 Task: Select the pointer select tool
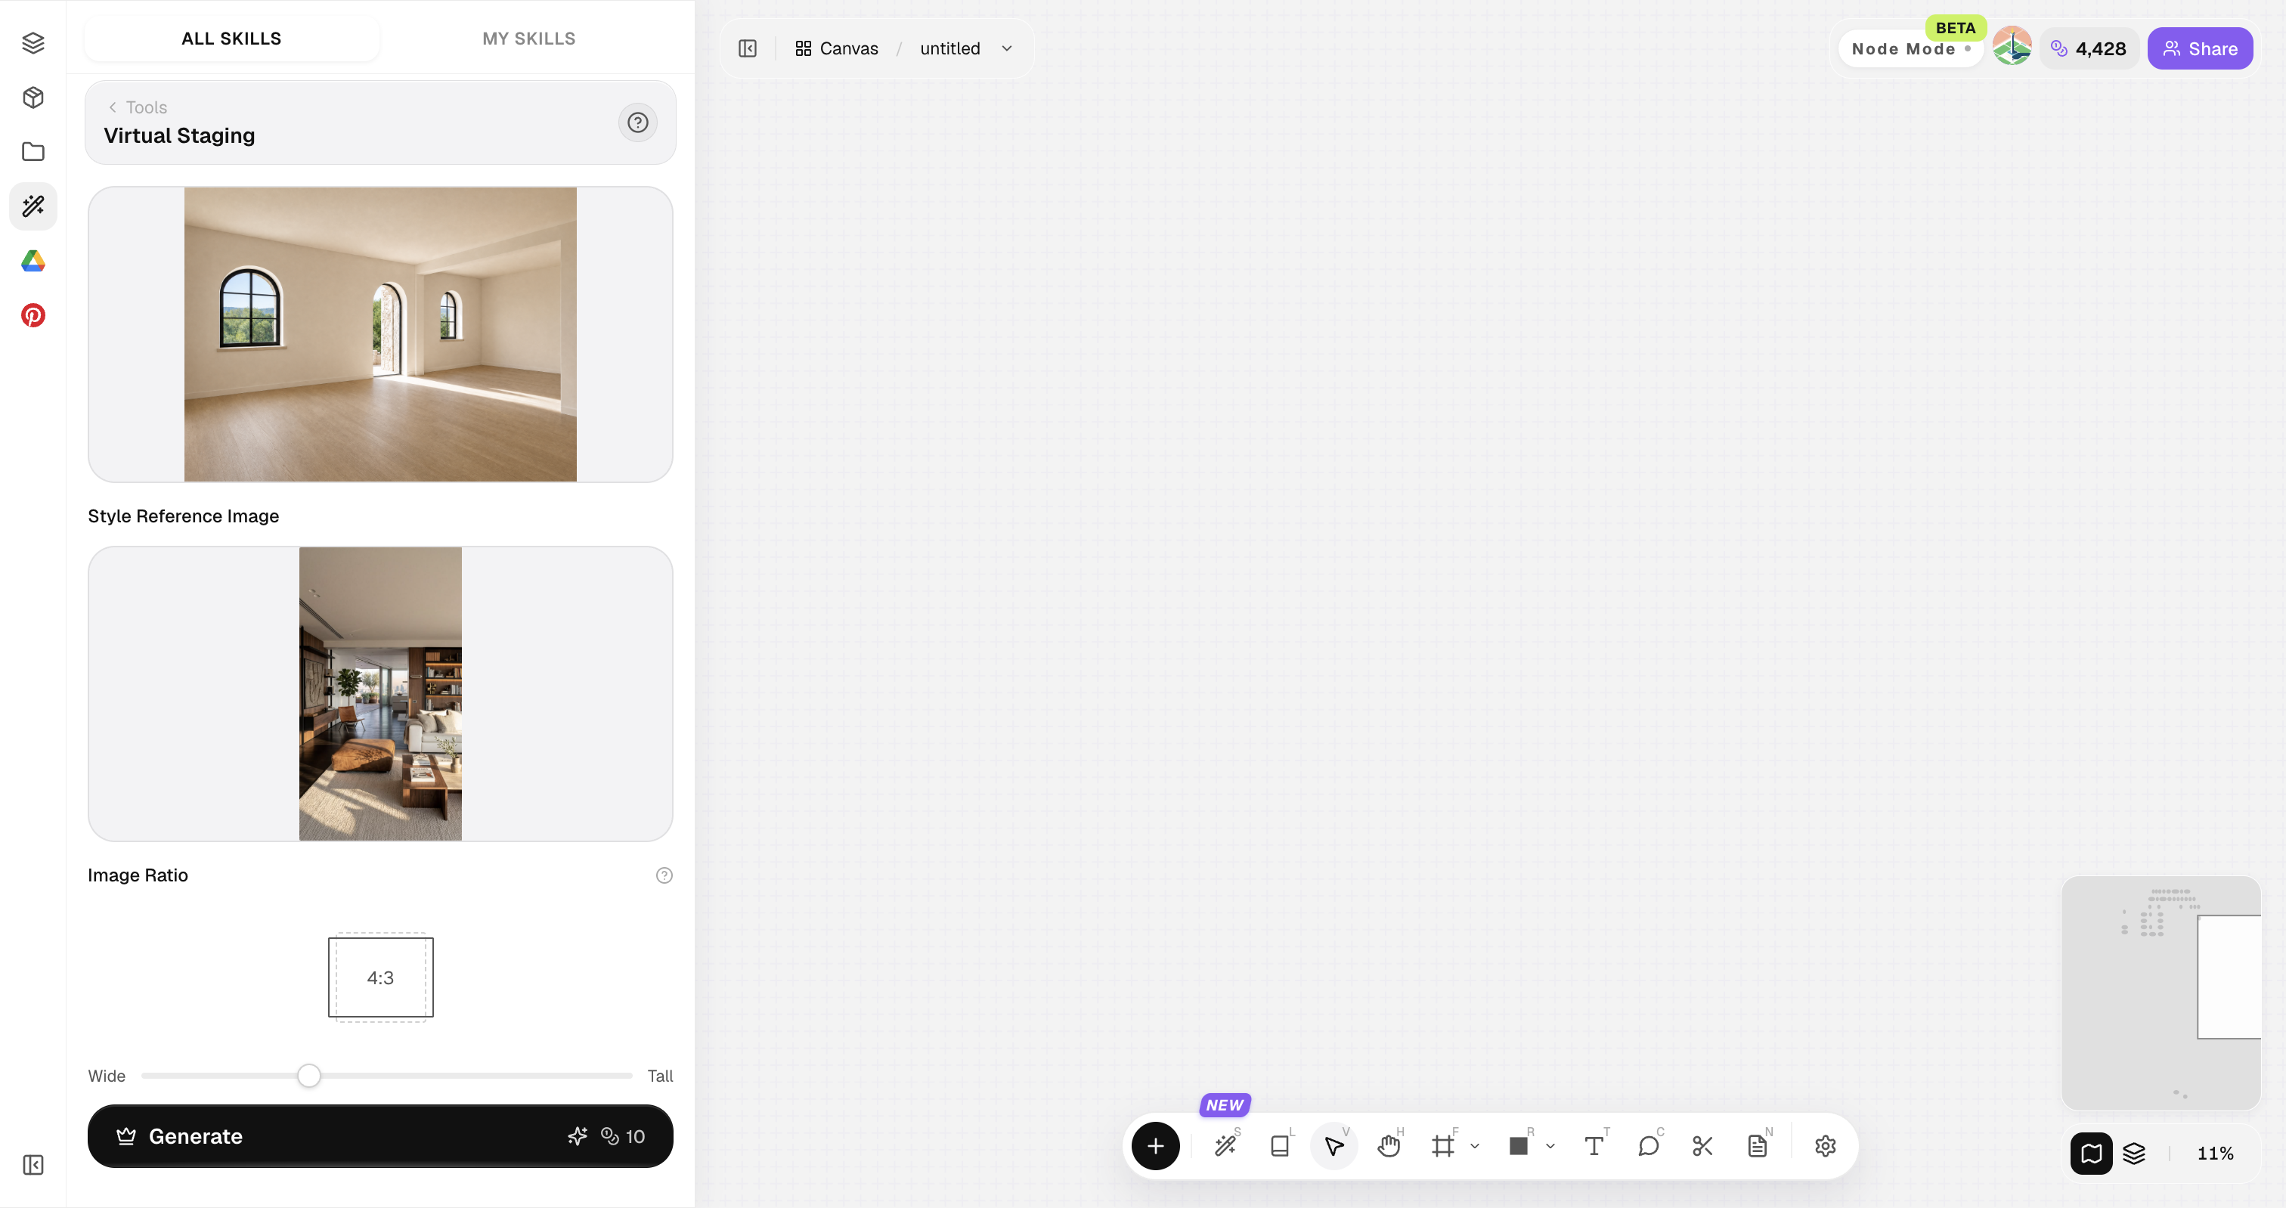[1333, 1146]
